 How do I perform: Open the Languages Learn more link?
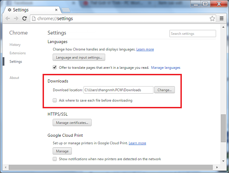(145, 50)
